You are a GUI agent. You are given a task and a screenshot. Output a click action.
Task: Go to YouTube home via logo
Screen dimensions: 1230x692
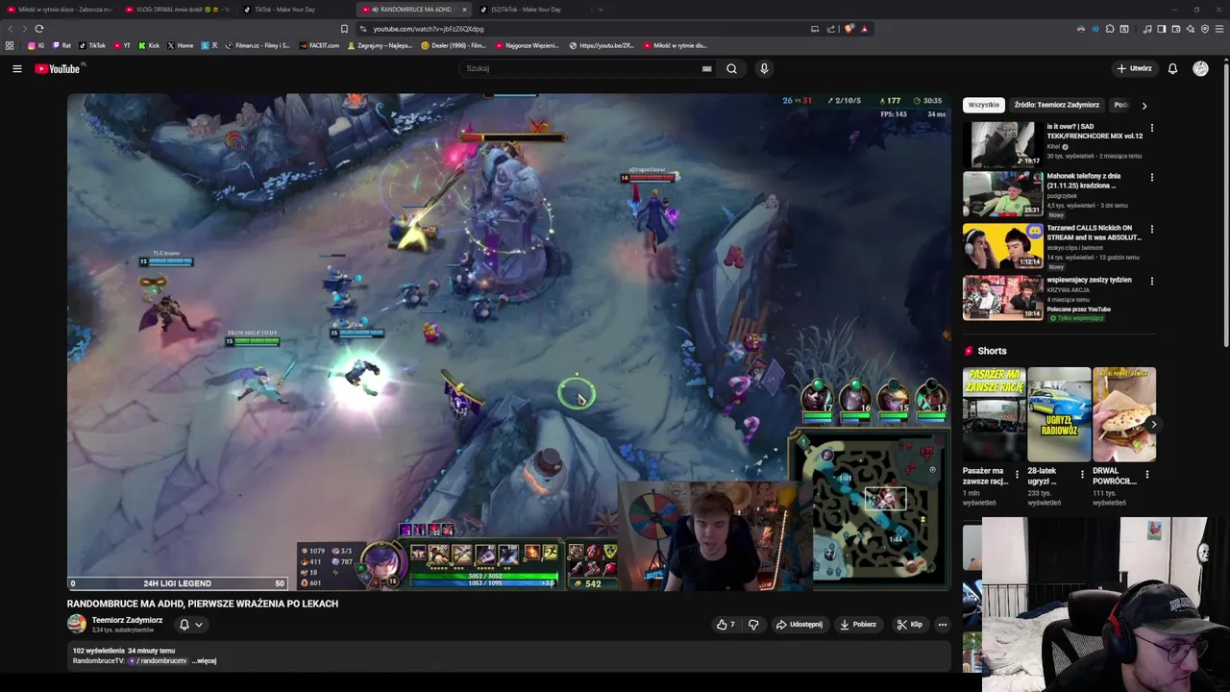point(60,68)
